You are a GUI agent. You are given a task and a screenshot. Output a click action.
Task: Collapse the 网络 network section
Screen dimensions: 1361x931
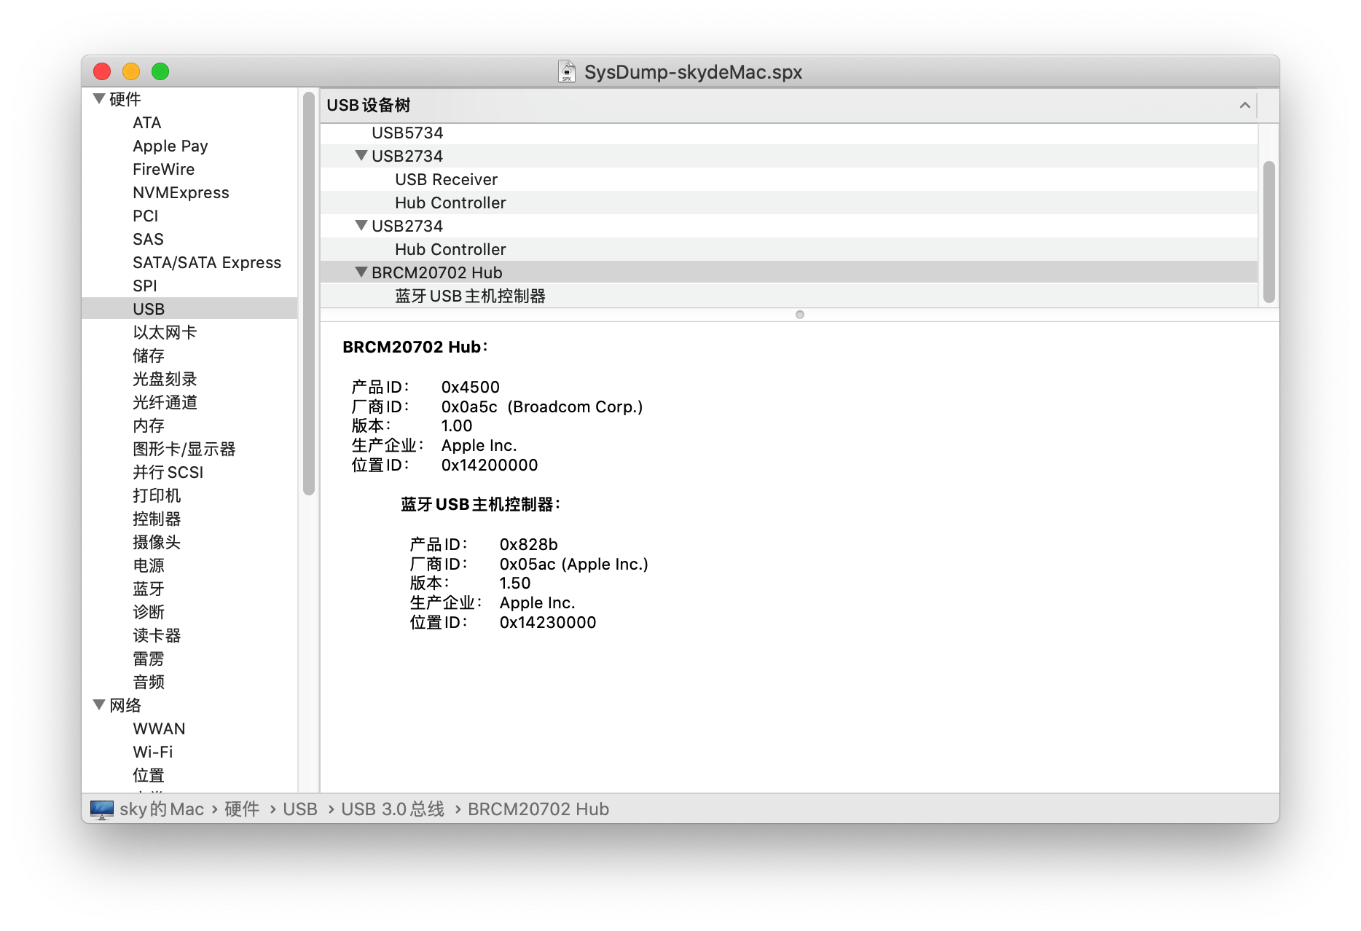pos(99,704)
